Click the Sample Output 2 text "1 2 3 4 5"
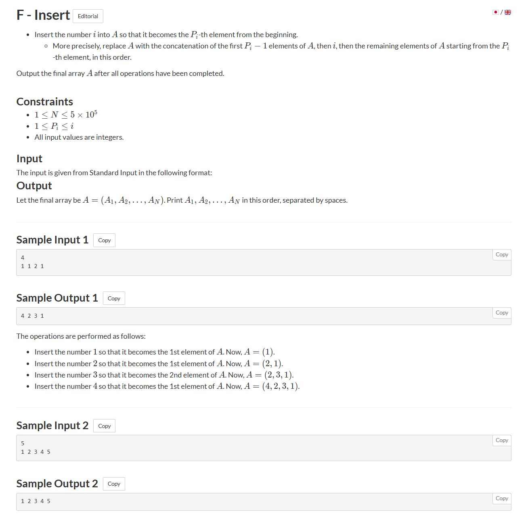Screen dimensions: 528x518 (36, 501)
